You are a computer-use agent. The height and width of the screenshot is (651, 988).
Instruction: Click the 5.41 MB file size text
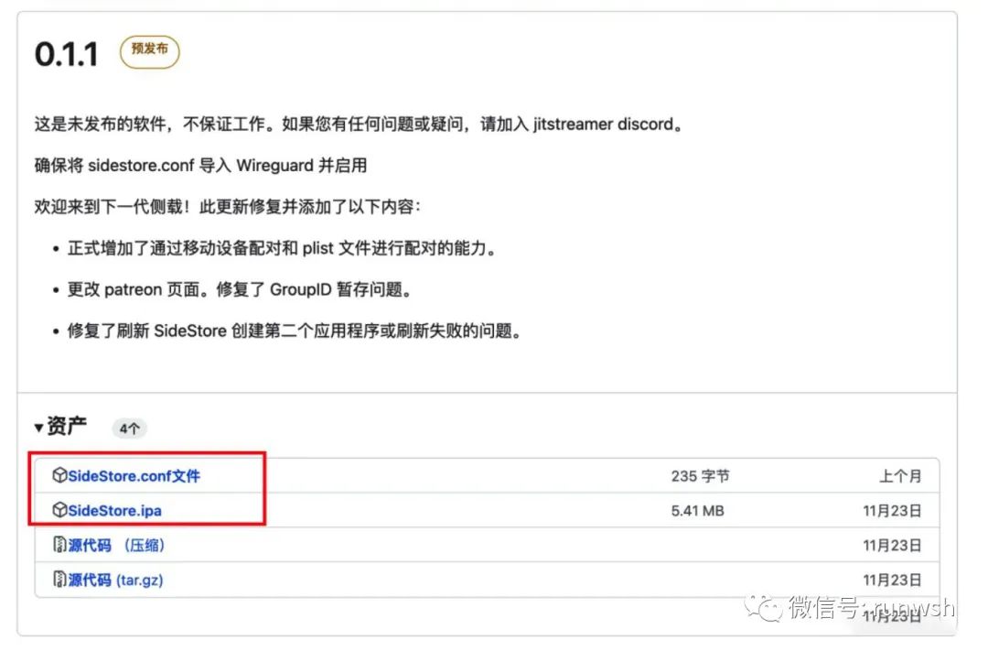pyautogui.click(x=697, y=511)
